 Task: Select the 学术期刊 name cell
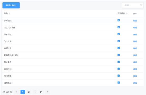(x=8, y=21)
